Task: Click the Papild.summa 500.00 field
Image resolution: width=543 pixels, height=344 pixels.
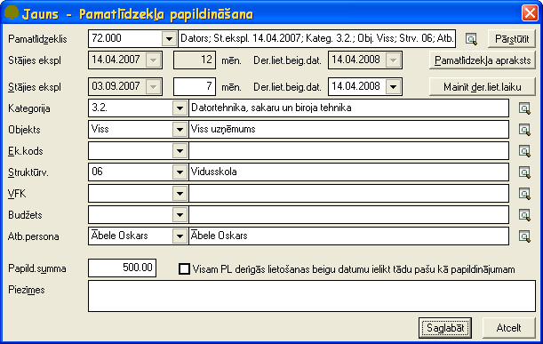Action: click(123, 268)
